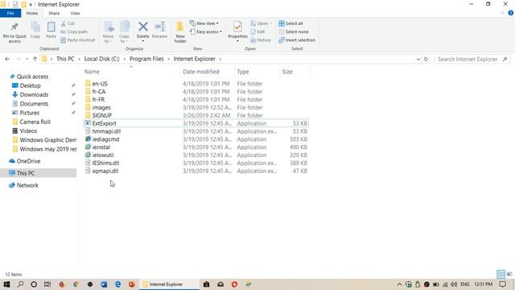Image resolution: width=515 pixels, height=290 pixels.
Task: Open the Recent locations dropdown arrow
Action: tap(27, 59)
